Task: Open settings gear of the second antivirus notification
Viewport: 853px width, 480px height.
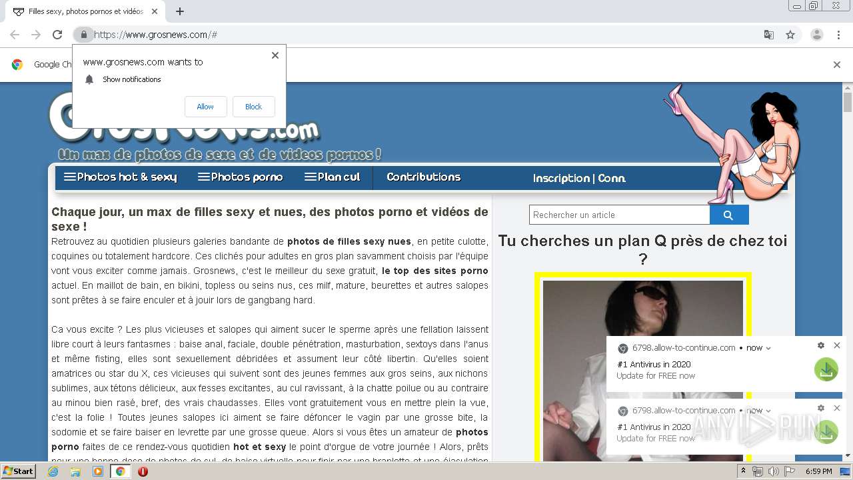Action: coord(821,408)
